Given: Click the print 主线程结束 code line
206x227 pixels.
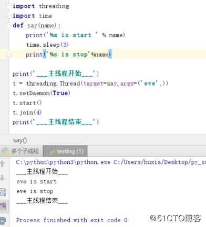Looking at the screenshot, I should [x=56, y=122].
